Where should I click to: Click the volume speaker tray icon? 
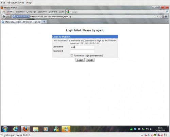tap(151, 129)
